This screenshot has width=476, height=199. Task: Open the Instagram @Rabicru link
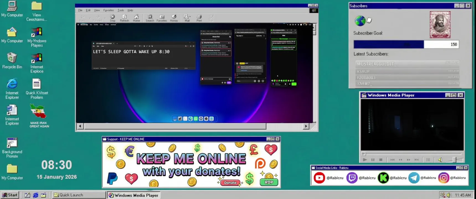click(x=452, y=178)
